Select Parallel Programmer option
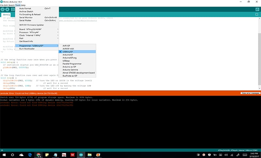261x158 pixels. [x=77, y=64]
